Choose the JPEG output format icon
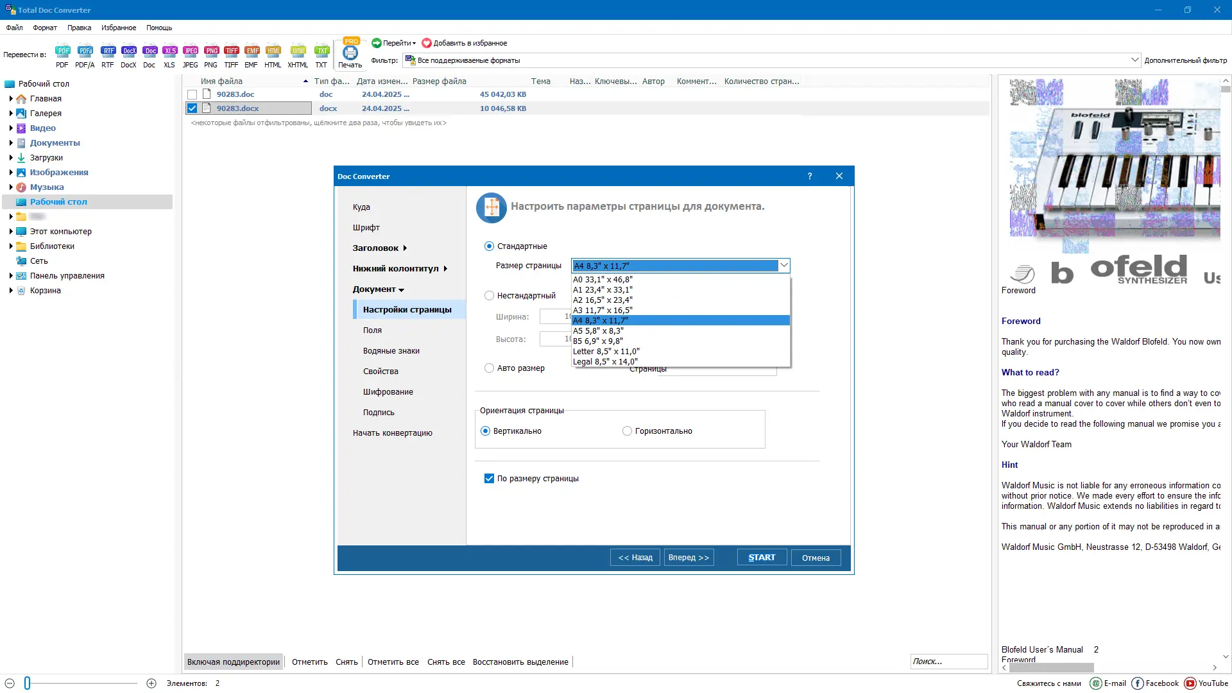This screenshot has width=1232, height=693. tap(190, 51)
